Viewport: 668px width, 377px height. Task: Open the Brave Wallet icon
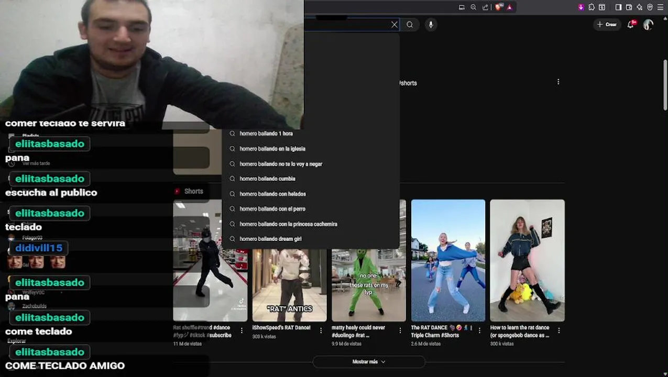[x=629, y=7]
